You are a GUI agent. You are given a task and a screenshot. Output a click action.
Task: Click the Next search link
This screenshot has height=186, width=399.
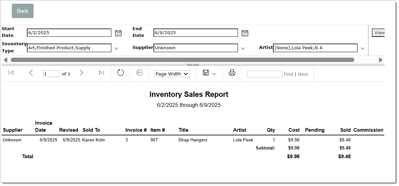point(303,74)
